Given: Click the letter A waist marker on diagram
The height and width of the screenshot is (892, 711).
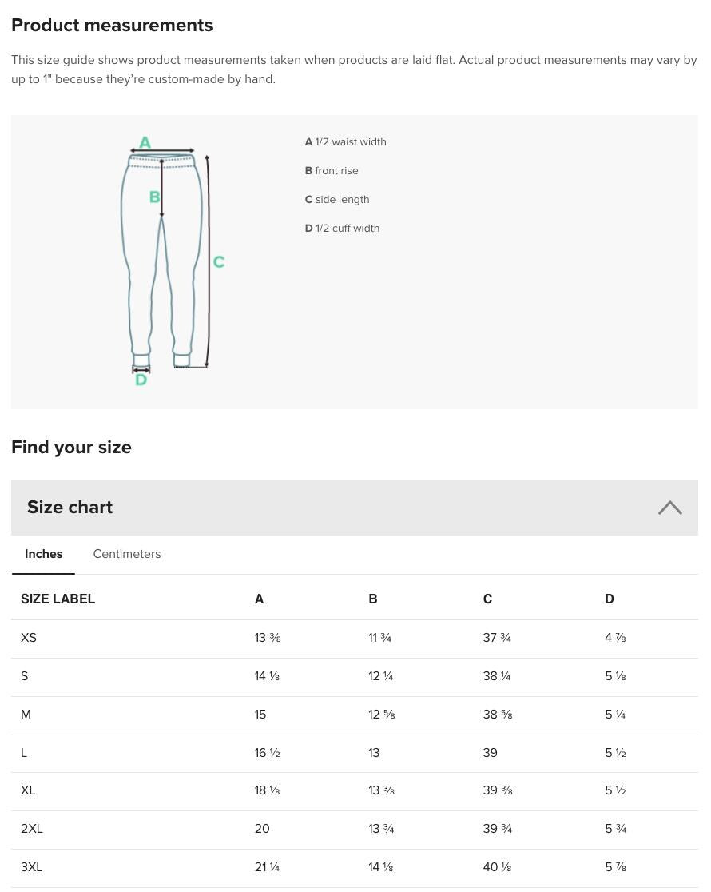Looking at the screenshot, I should click(145, 141).
